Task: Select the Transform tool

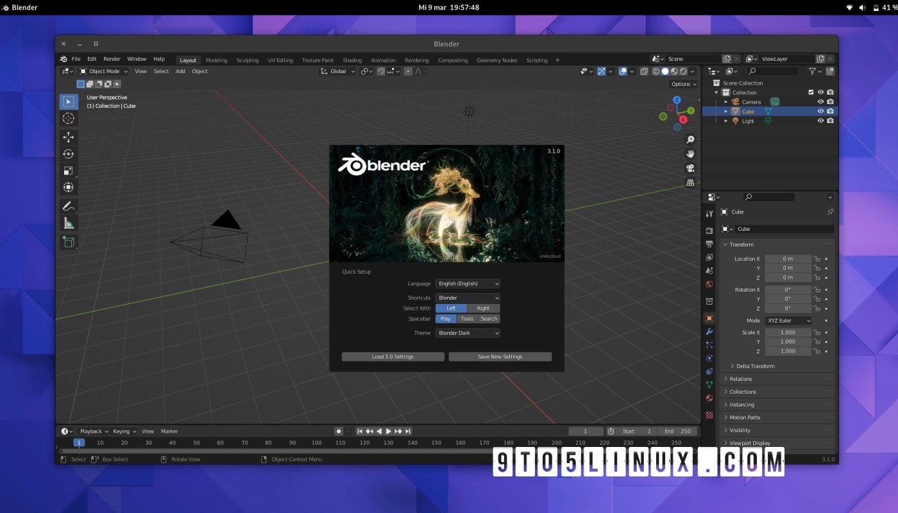Action: pyautogui.click(x=69, y=187)
